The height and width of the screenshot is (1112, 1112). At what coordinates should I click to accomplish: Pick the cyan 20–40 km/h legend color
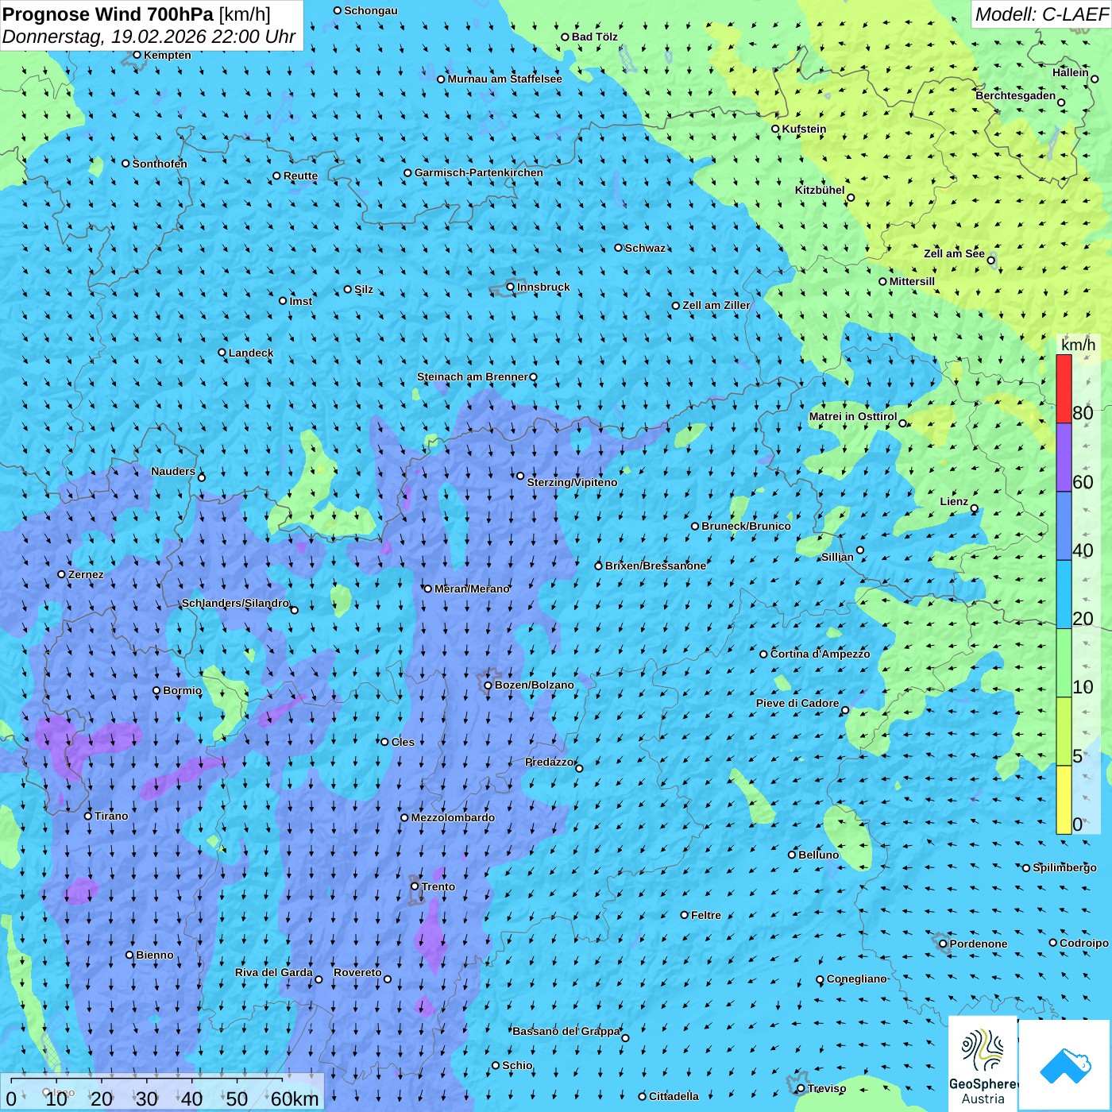click(x=1064, y=595)
